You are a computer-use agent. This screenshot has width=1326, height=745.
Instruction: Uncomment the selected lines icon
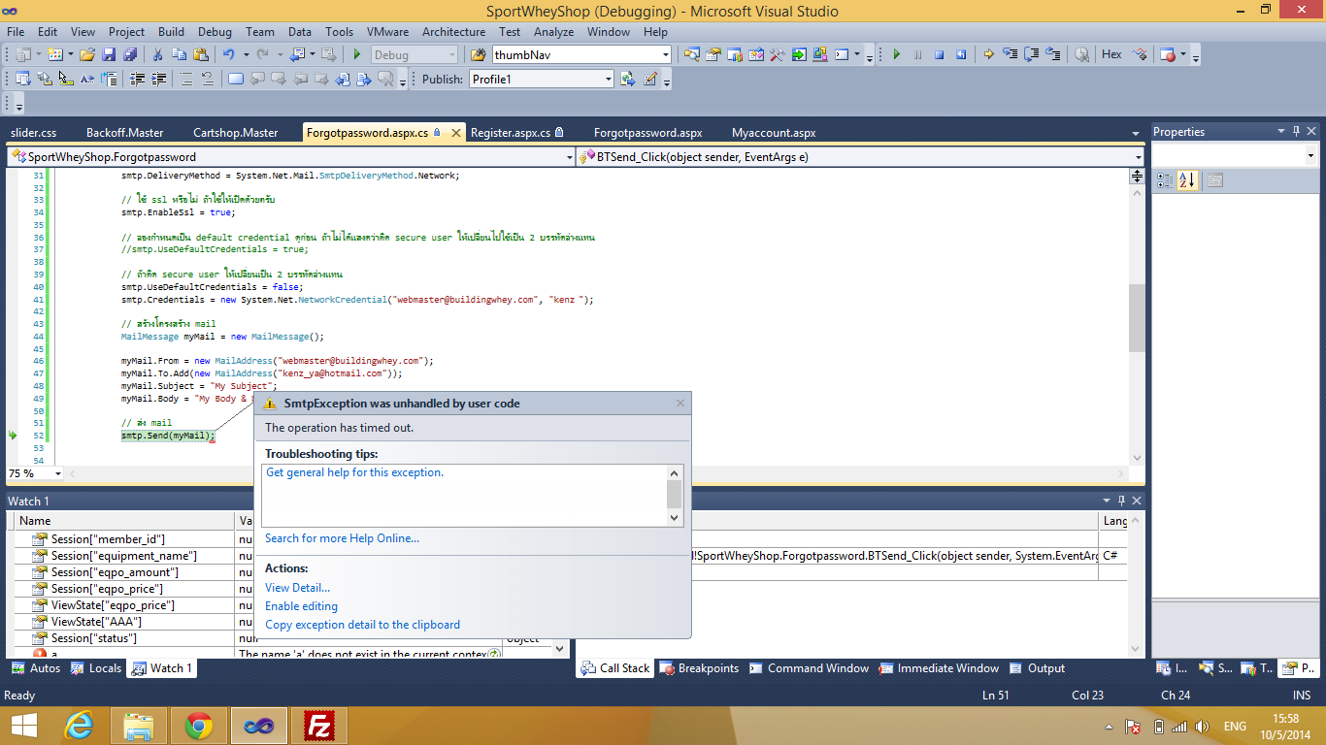208,79
